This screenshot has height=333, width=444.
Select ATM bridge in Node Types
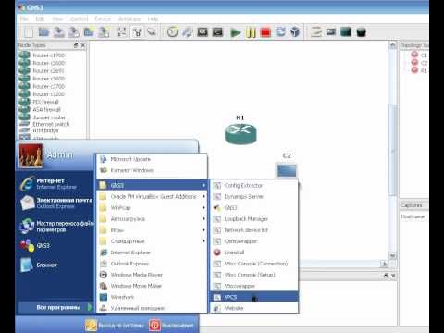[x=39, y=130]
